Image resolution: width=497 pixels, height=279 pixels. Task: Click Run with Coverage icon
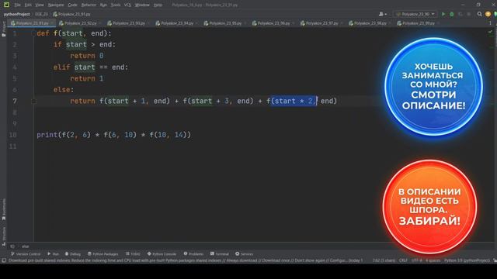[x=461, y=14]
